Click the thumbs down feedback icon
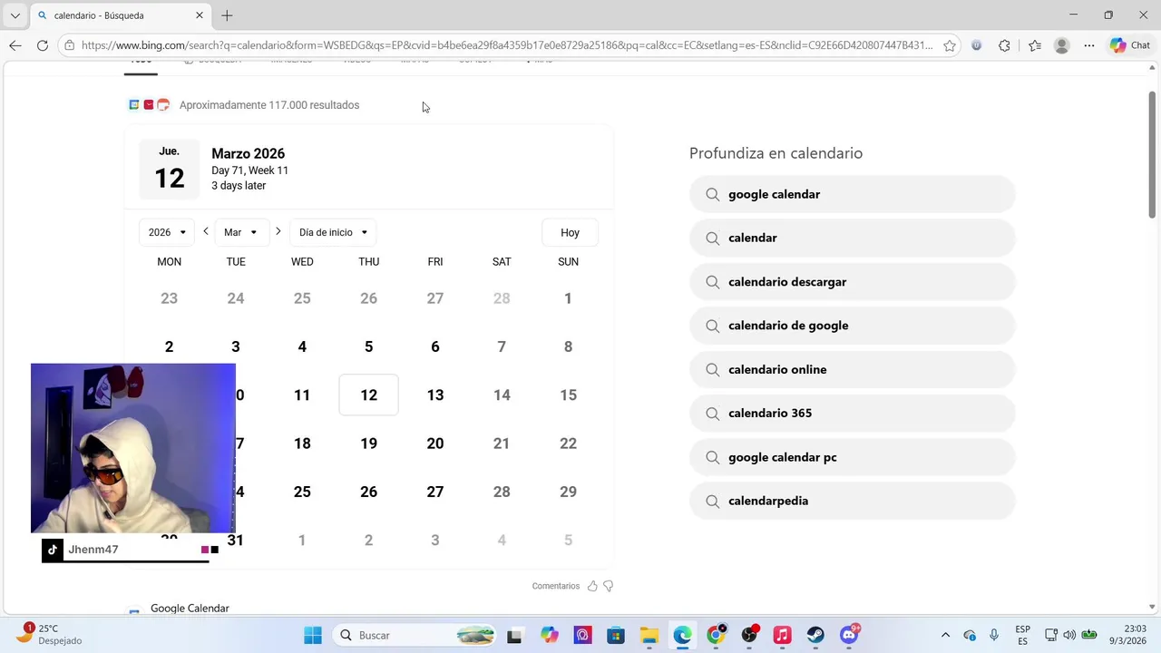The image size is (1161, 653). [609, 586]
